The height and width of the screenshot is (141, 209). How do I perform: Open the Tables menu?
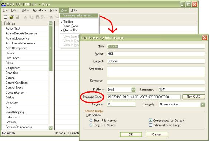(24, 10)
